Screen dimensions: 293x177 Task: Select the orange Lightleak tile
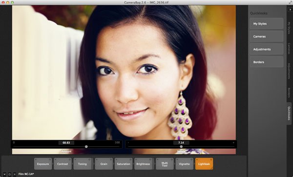(204, 164)
